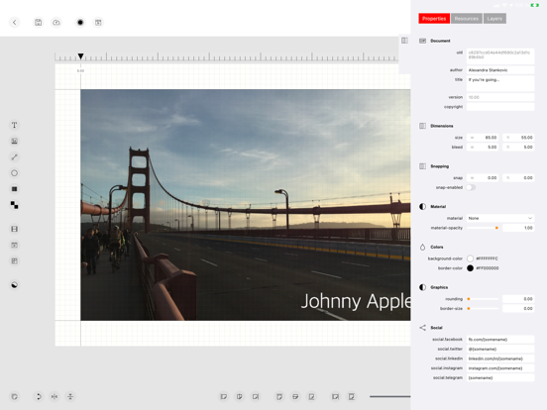The image size is (547, 410).
Task: Click the black record circle button
Action: tap(80, 23)
